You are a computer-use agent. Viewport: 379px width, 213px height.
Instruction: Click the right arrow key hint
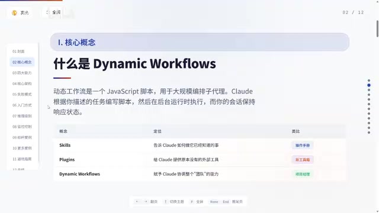146,202
